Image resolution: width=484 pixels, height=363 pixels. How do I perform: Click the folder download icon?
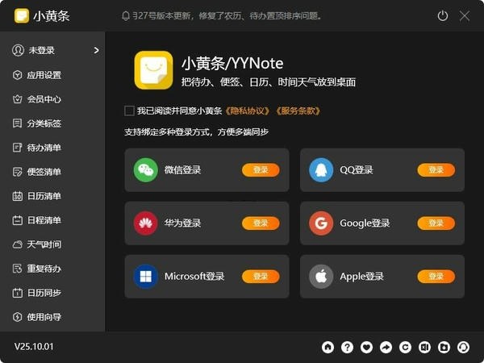pyautogui.click(x=444, y=347)
